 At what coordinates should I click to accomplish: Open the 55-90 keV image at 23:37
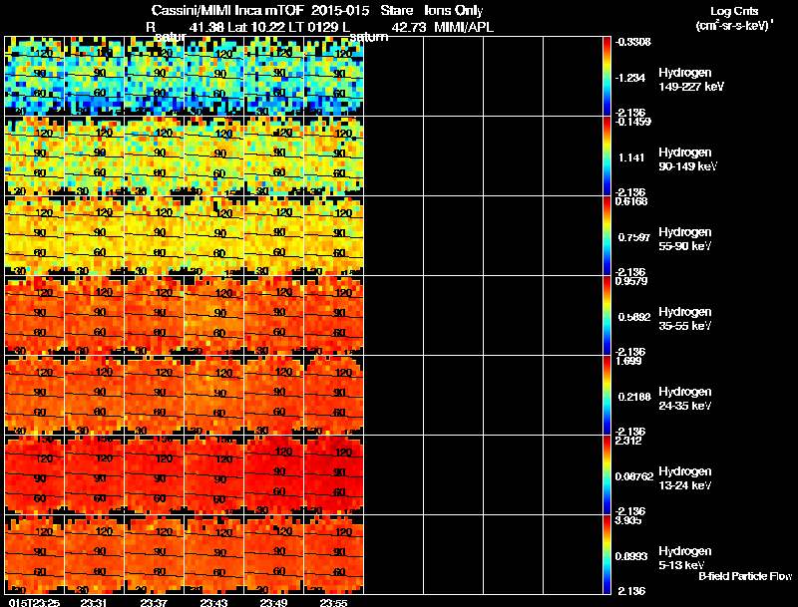(x=155, y=236)
